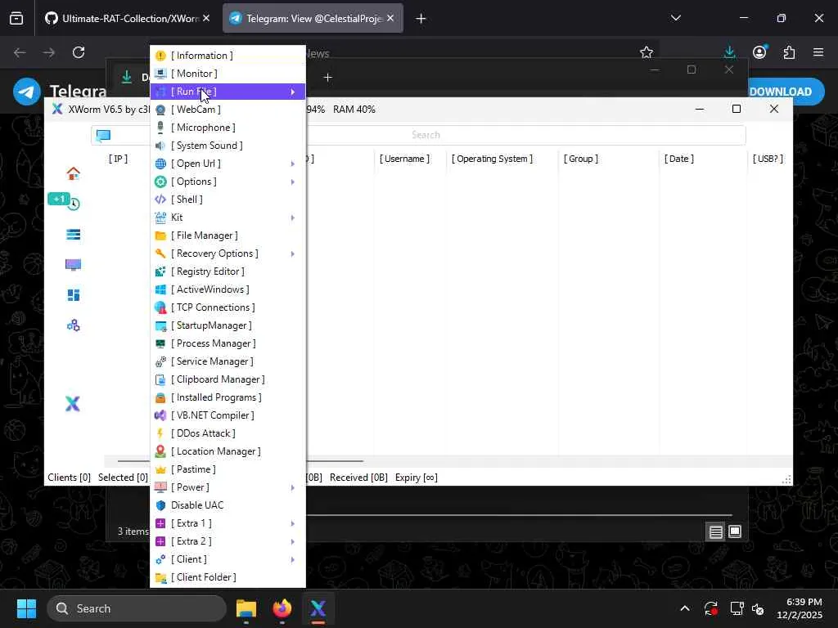Select the Client Folder menu entry

pyautogui.click(x=228, y=577)
